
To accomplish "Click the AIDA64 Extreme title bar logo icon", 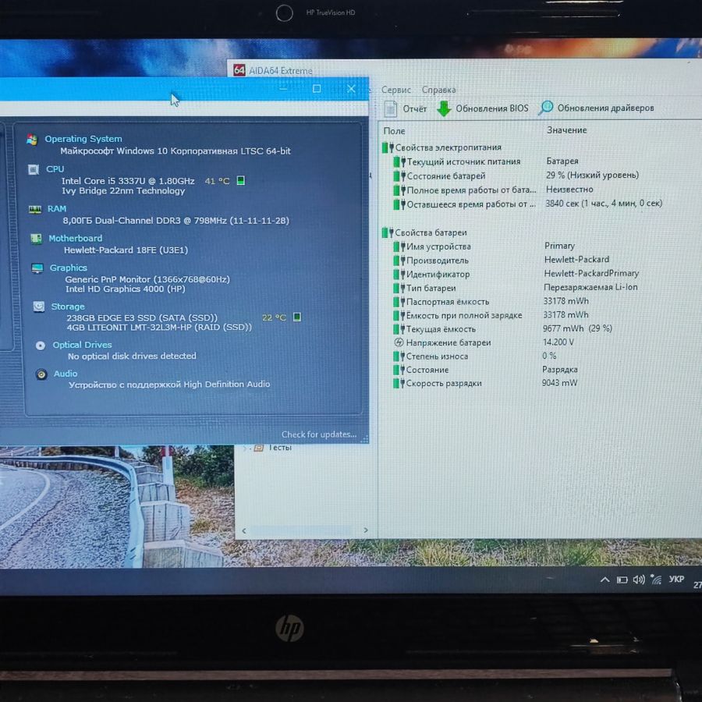I will click(x=239, y=70).
